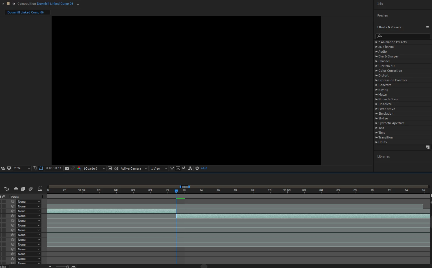Toggle pixel aspect ratio correction
This screenshot has width=432, height=268.
[x=172, y=168]
